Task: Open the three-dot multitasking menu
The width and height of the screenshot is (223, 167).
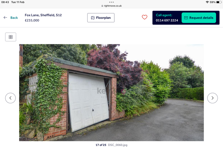Action: click(x=111, y=2)
